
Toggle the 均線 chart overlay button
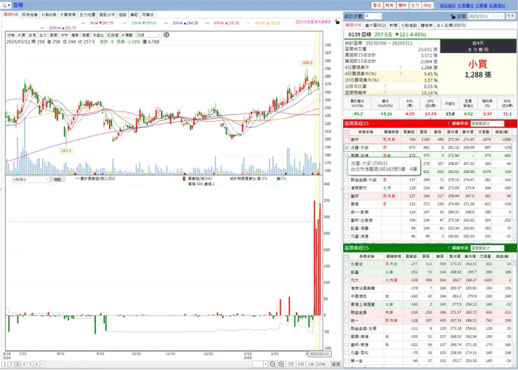coord(11,35)
